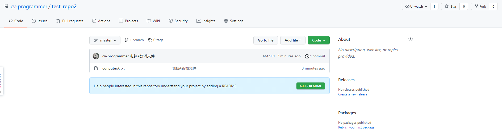Expand the master branch selector
Image resolution: width=502 pixels, height=138 pixels.
(x=105, y=40)
